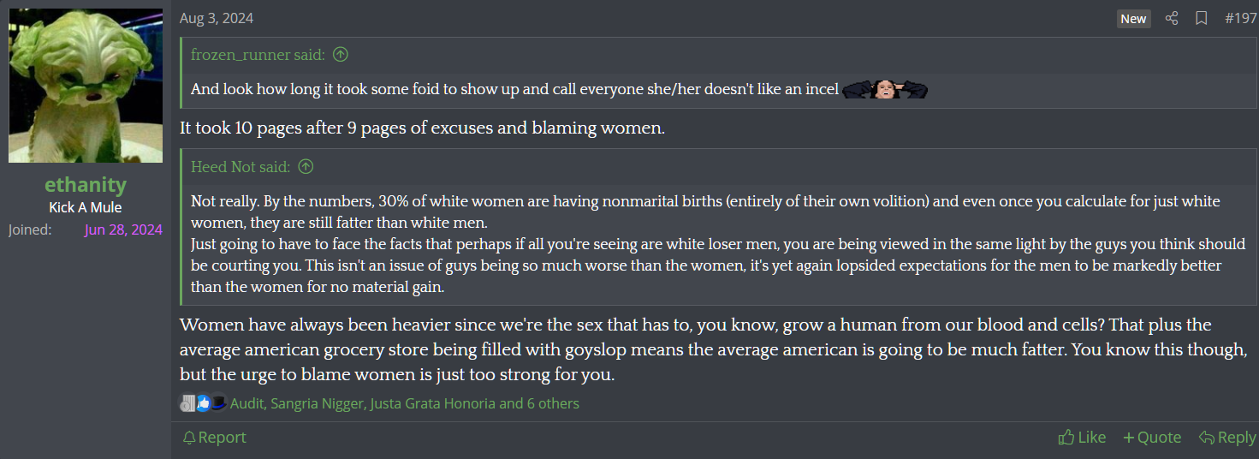Open the reaction icons summary
The width and height of the screenshot is (1259, 459).
click(203, 403)
